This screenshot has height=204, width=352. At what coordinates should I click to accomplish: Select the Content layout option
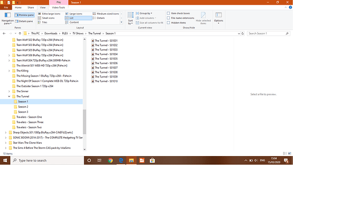(x=72, y=22)
